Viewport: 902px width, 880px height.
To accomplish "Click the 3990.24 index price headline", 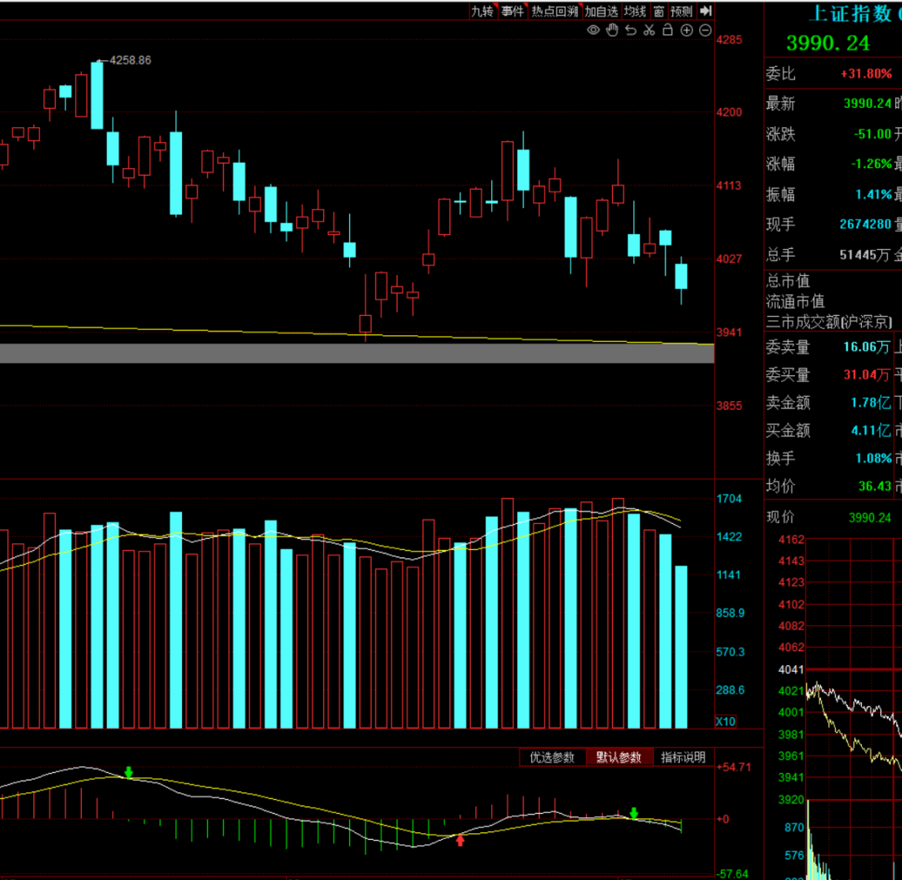I will 828,43.
